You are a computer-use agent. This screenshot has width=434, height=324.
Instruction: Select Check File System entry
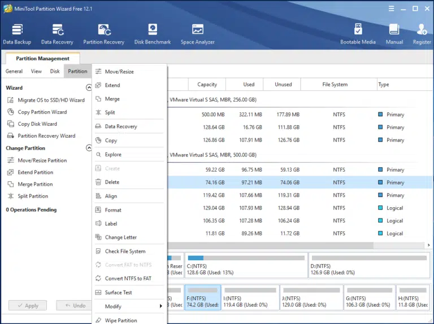129,251
